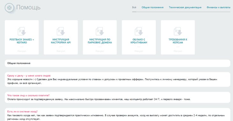Click document icon on Облако с креативами card
Viewport: 233px width, 121px height.
point(139,31)
